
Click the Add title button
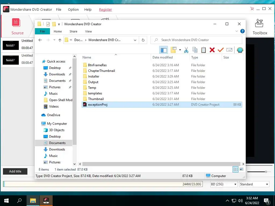[15, 171]
